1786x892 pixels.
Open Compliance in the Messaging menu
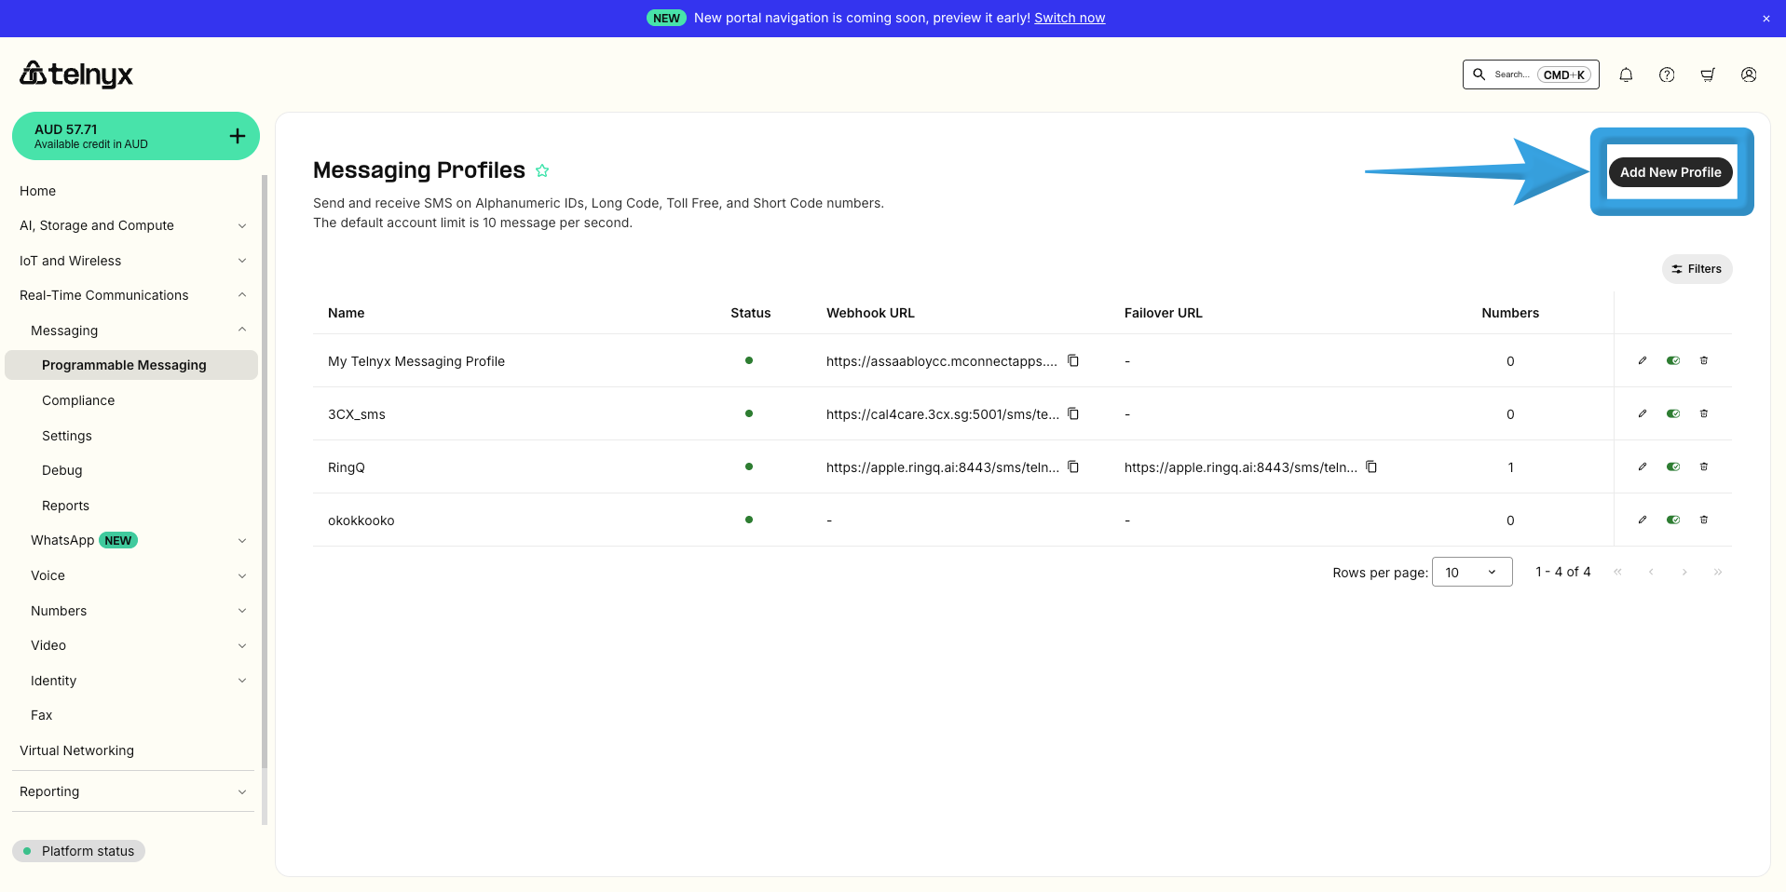(x=78, y=400)
